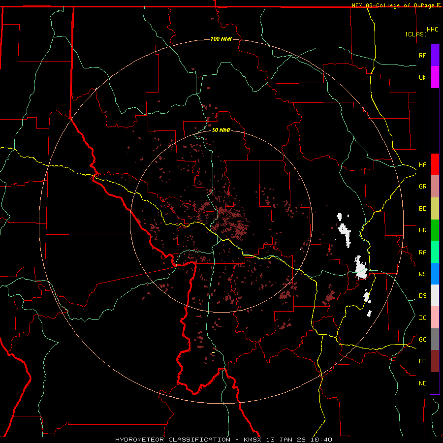Click the DS white legend swatch
The height and width of the screenshot is (443, 443).
click(435, 295)
